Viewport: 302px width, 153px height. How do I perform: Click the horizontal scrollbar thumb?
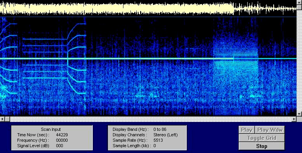tap(7, 119)
